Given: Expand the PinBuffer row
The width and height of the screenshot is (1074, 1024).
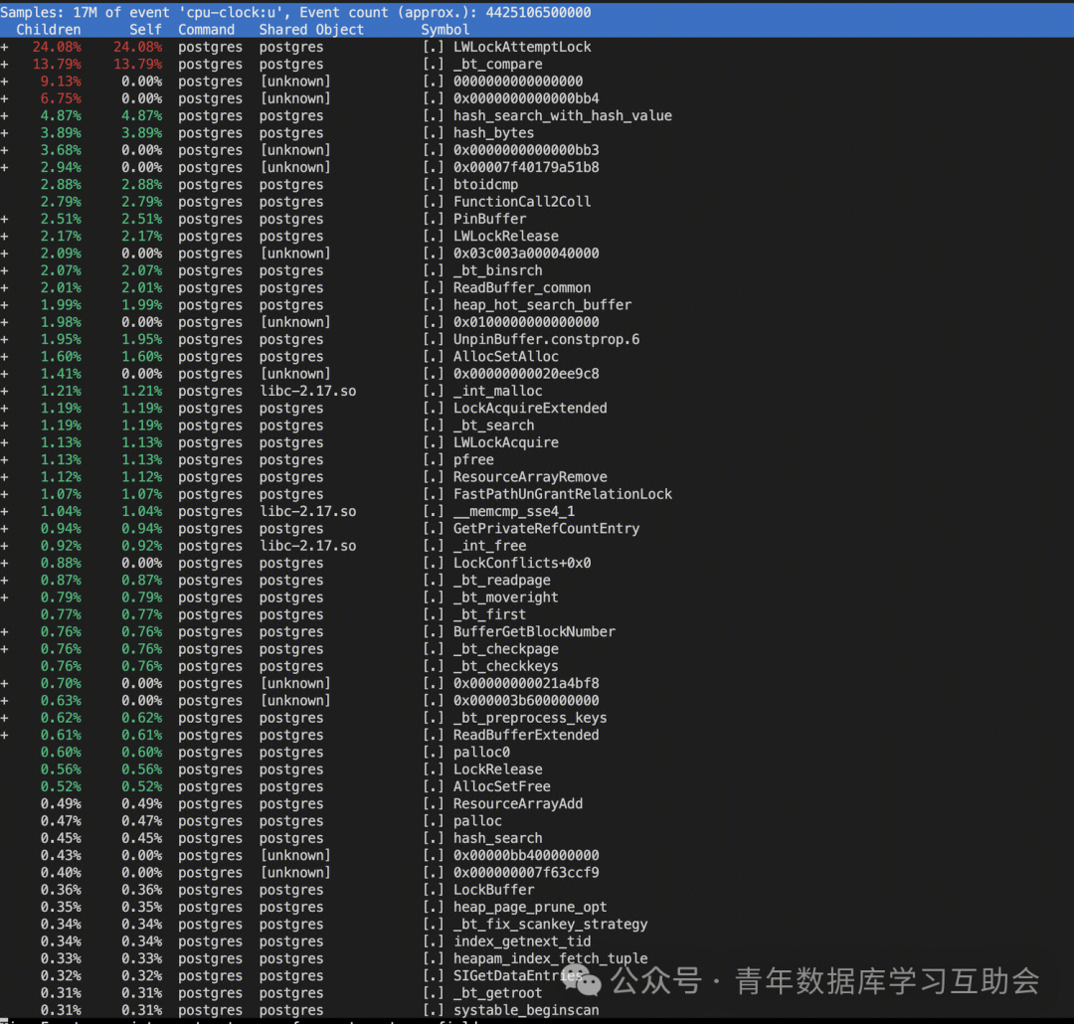Looking at the screenshot, I should click(x=5, y=219).
